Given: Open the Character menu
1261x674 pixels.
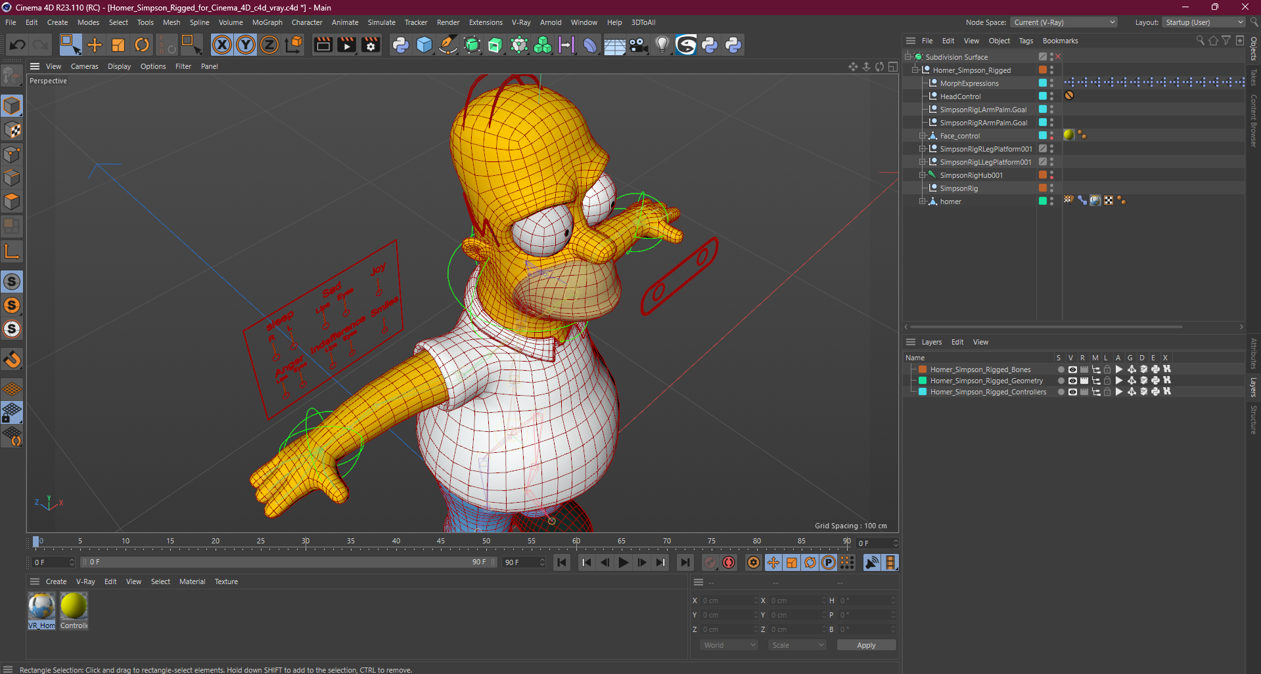Looking at the screenshot, I should pyautogui.click(x=307, y=22).
